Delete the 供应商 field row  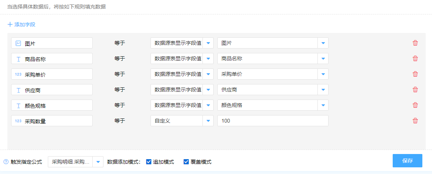tap(415, 90)
